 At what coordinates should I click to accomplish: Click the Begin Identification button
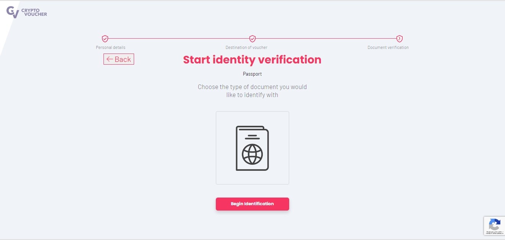pyautogui.click(x=252, y=204)
